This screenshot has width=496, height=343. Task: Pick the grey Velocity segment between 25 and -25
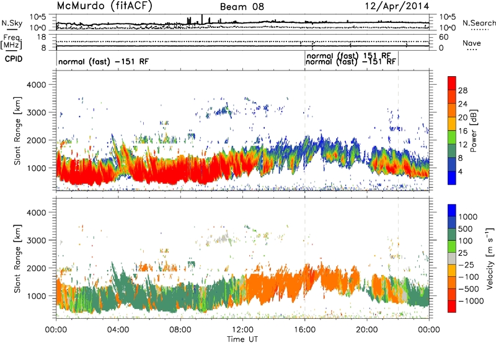click(452, 258)
